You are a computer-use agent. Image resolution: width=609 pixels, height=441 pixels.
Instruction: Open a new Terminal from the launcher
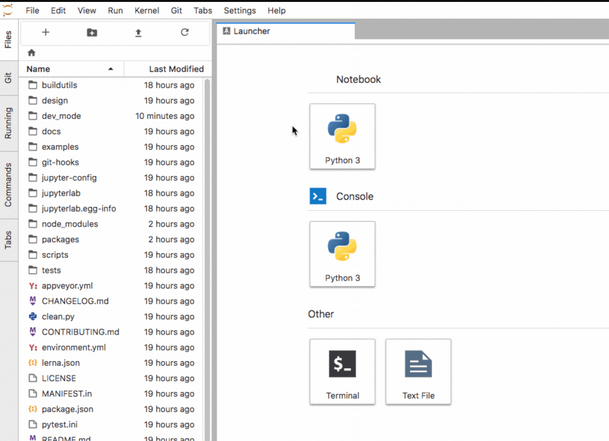click(342, 372)
